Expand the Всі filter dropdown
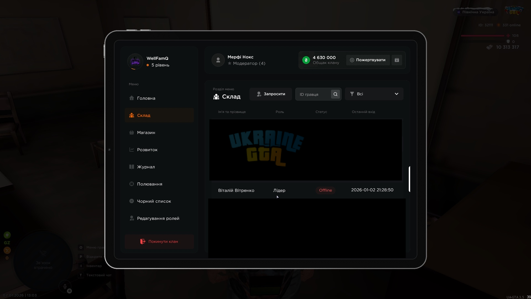The width and height of the screenshot is (531, 299). click(x=374, y=94)
